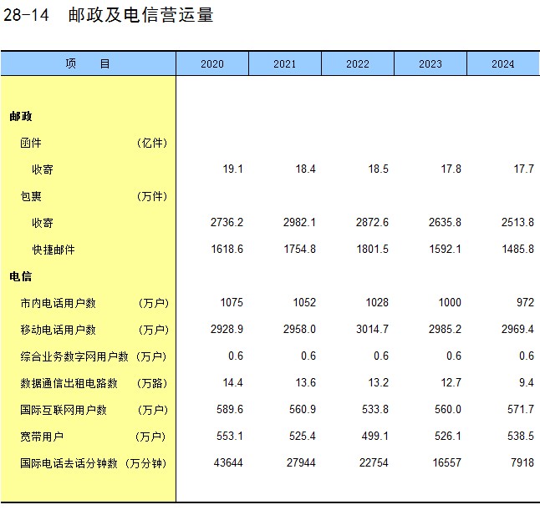This screenshot has width=540, height=530.
Task: Select the 项目 column header
Action: (x=88, y=64)
